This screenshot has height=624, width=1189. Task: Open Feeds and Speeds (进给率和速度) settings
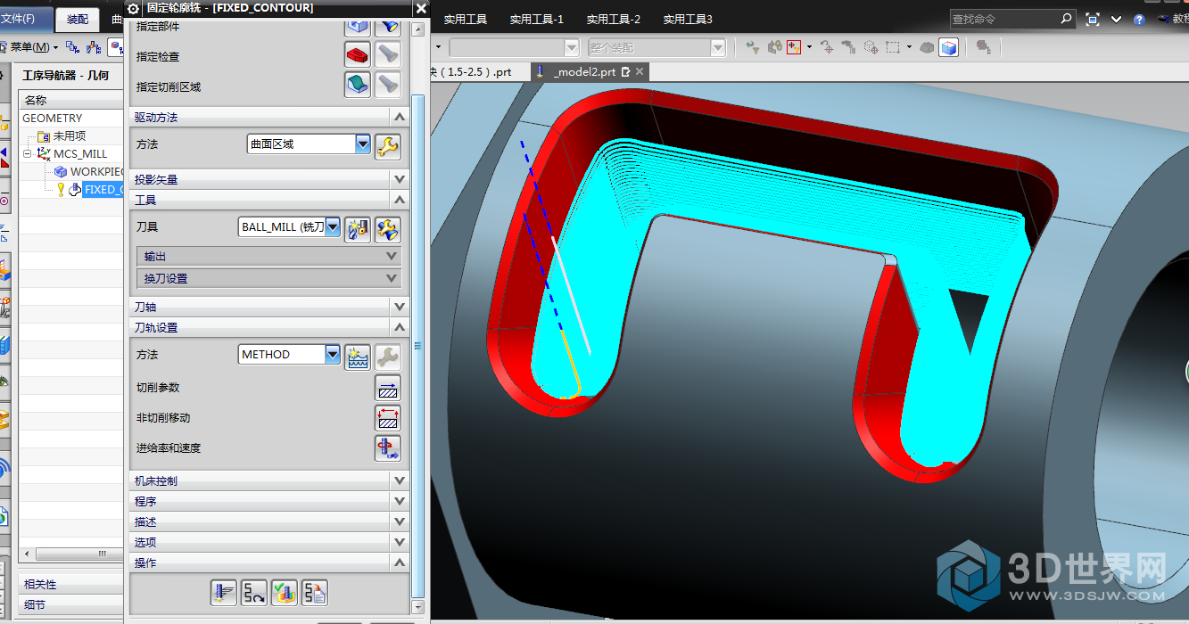tap(388, 447)
